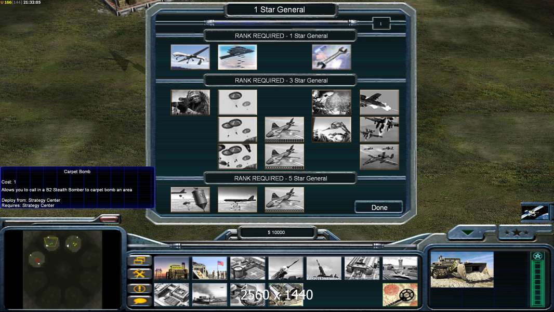Screen dimensions: 554x312
Task: Pick the B52 bomber dropping bombs icon
Action: tap(238, 200)
